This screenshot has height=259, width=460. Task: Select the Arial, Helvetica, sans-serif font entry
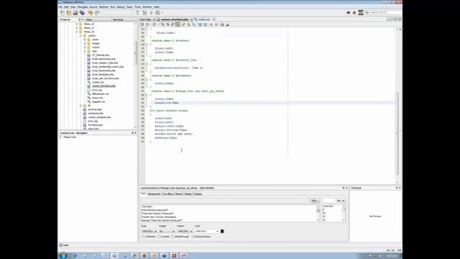155,210
